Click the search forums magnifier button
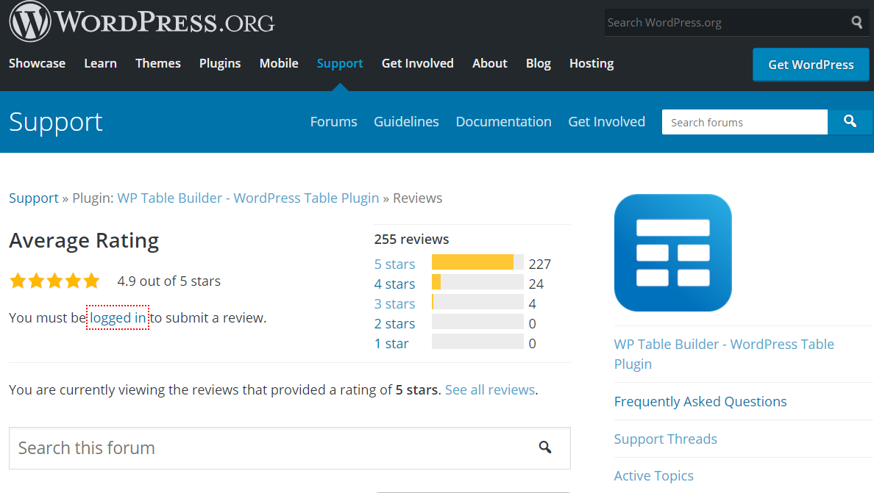 pos(850,122)
